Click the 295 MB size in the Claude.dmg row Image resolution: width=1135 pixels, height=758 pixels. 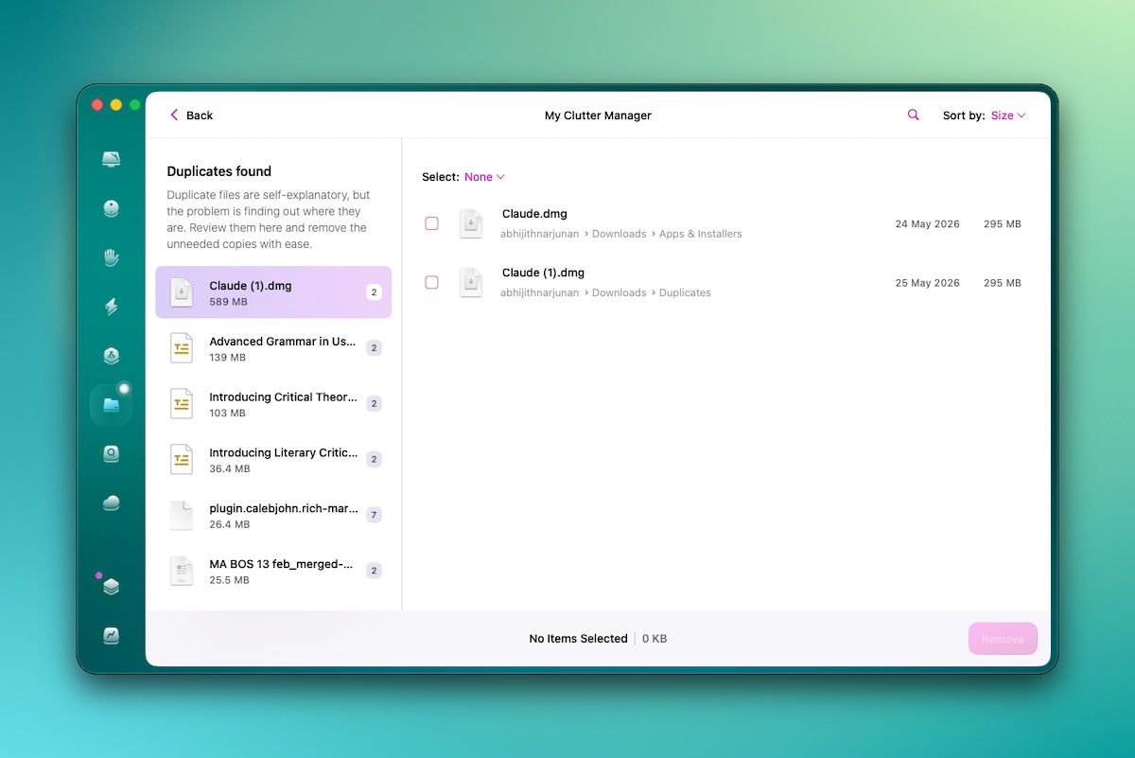[x=1003, y=224]
